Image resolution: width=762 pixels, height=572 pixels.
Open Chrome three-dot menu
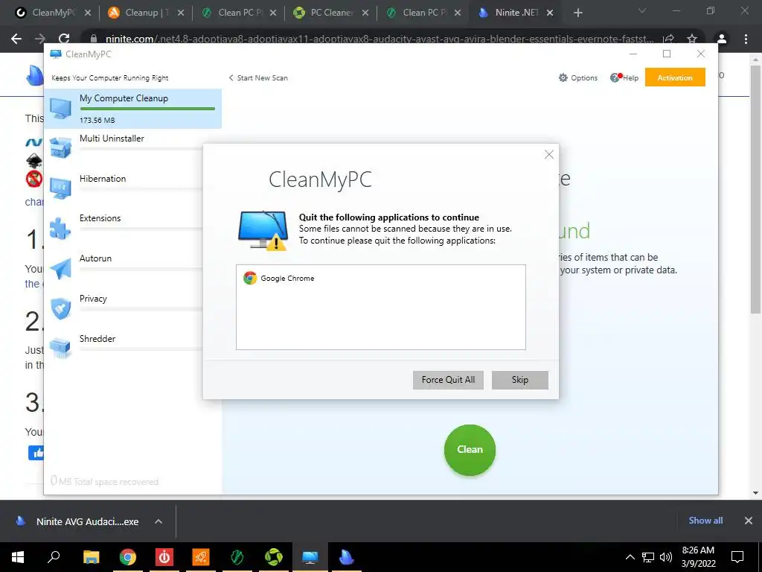tap(746, 39)
